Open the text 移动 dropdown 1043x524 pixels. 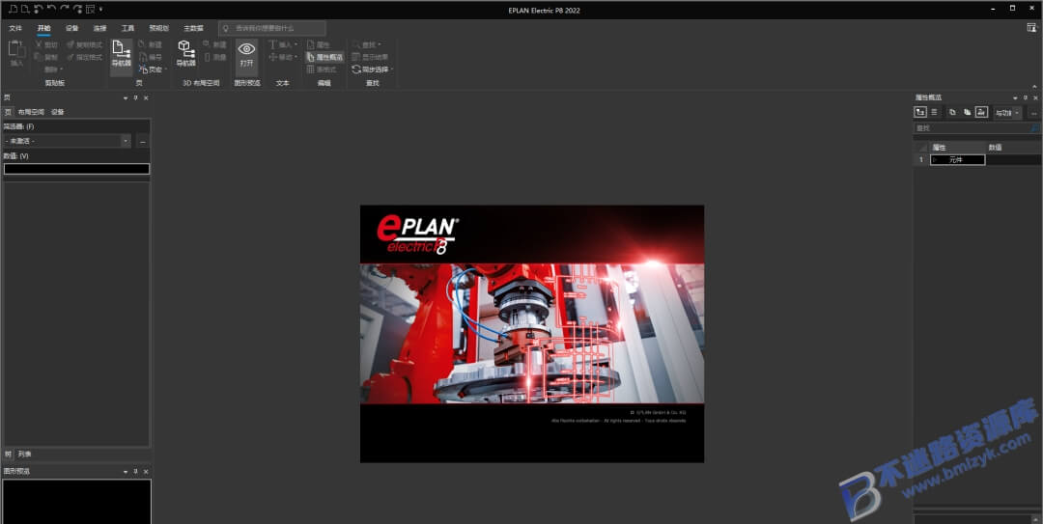point(283,57)
